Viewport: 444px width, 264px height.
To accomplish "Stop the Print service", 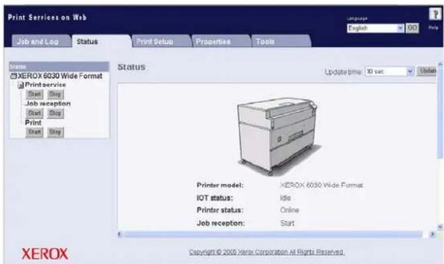I will [x=55, y=94].
